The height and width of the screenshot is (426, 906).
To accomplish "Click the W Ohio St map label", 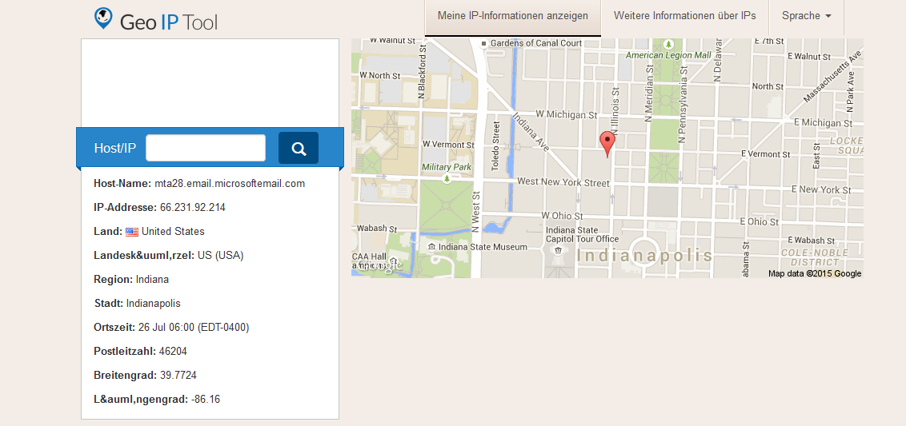I will (x=562, y=215).
